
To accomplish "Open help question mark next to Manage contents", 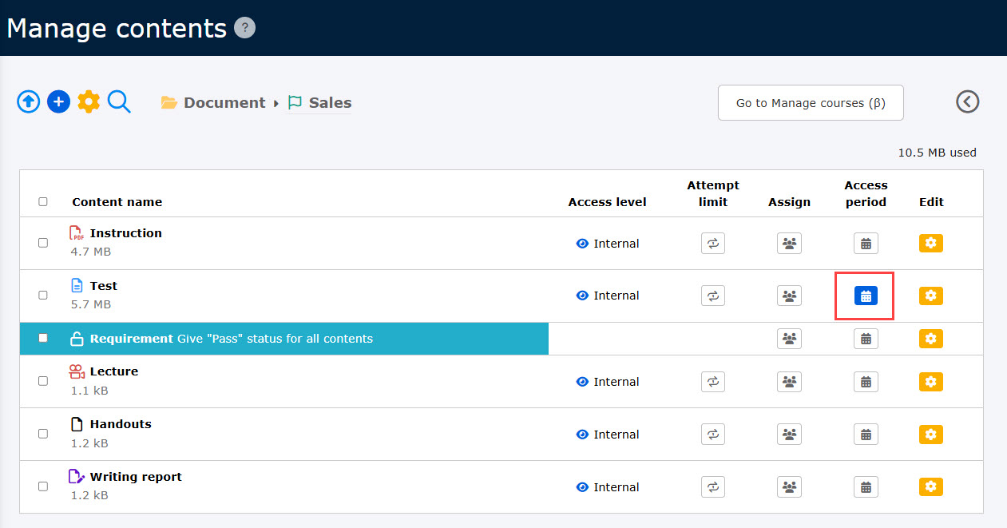I will coord(244,29).
